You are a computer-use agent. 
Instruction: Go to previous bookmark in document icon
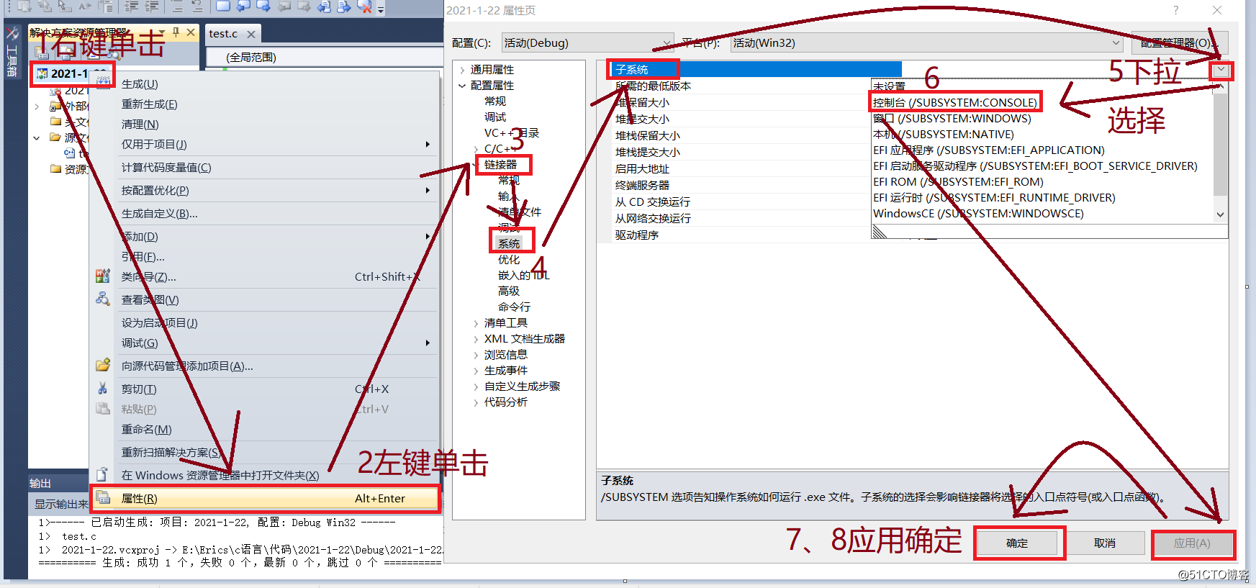pyautogui.click(x=323, y=6)
